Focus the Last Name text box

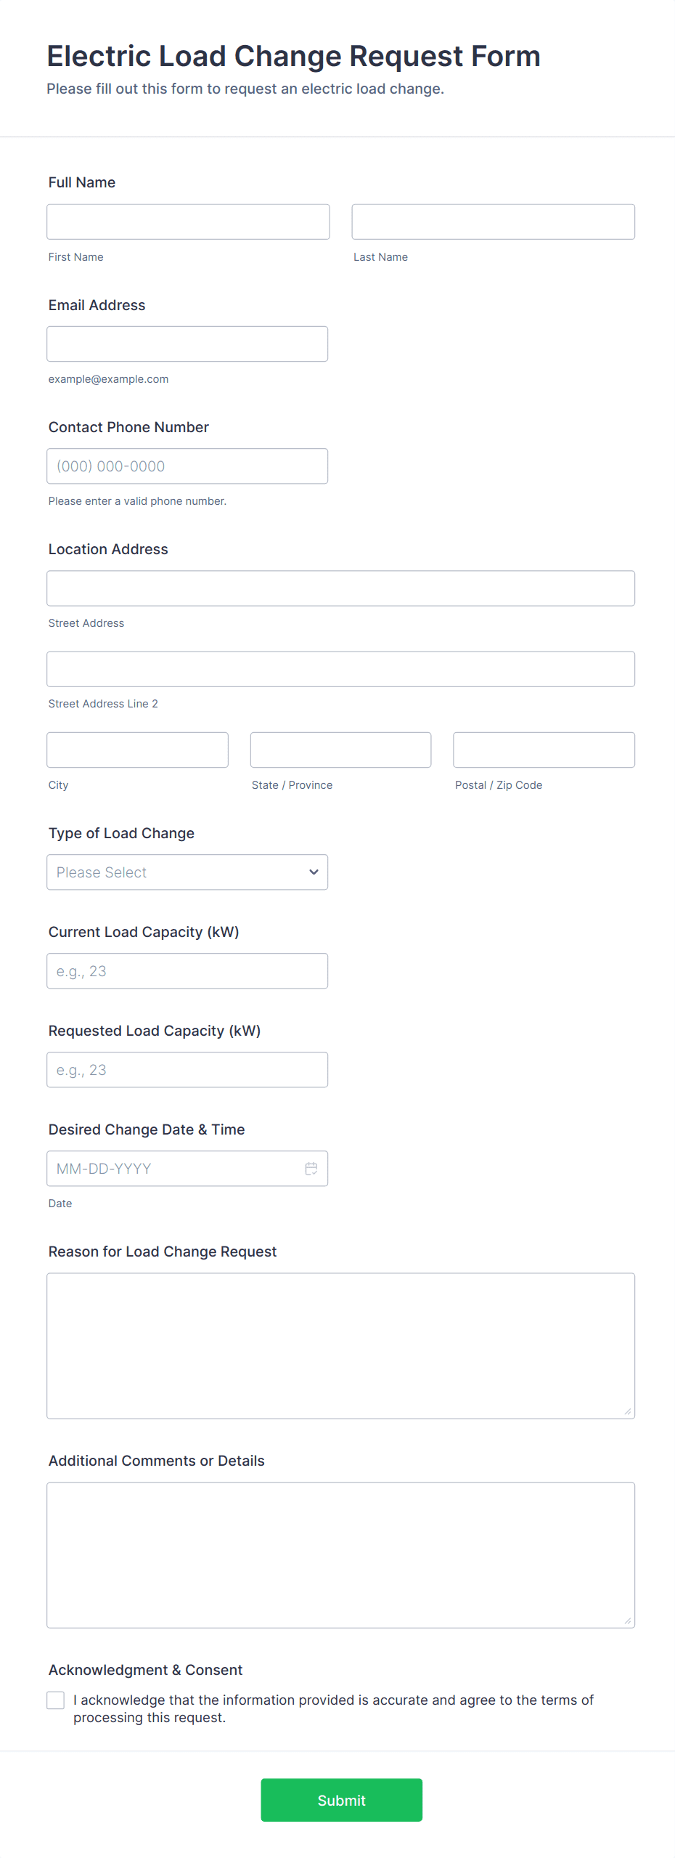[493, 222]
